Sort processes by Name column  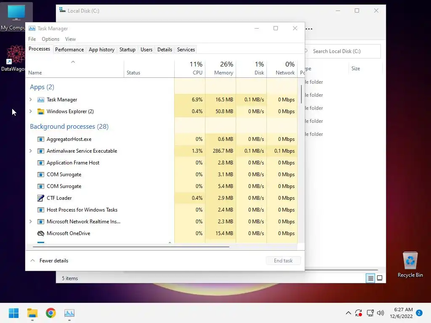[75, 69]
